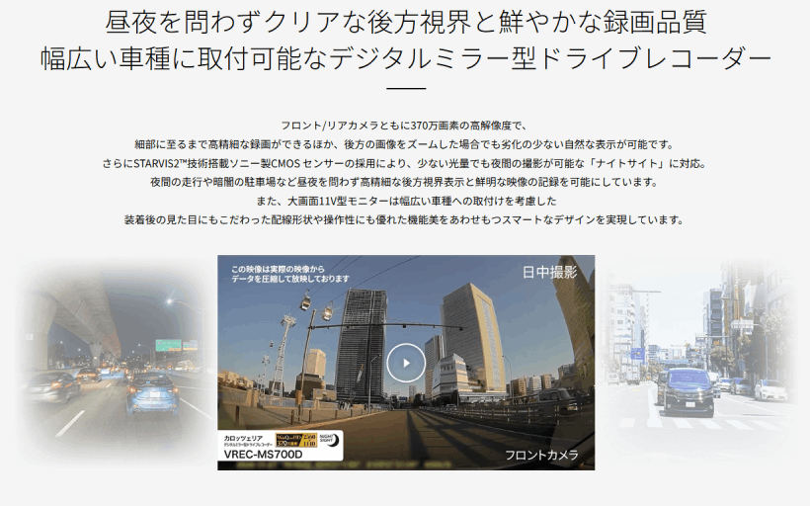
Task: Click the blue car in the night image
Action: coord(153,392)
